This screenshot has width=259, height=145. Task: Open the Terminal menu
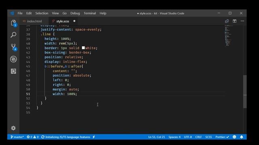[x=90, y=13]
